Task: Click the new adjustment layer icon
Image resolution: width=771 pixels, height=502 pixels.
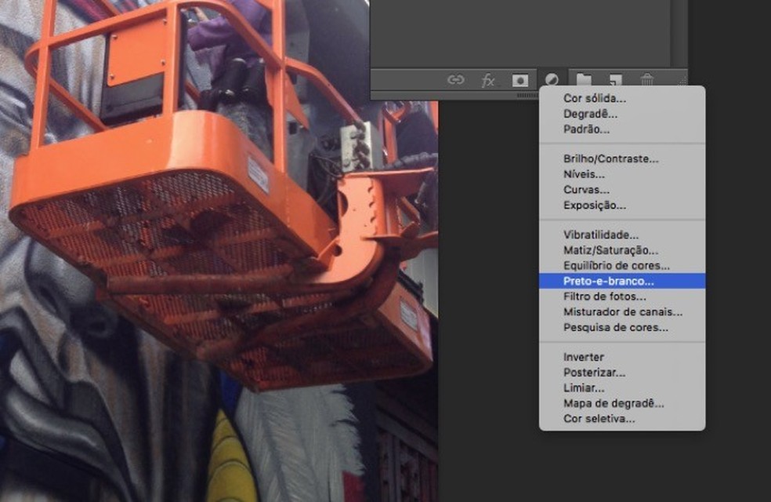Action: pyautogui.click(x=552, y=79)
